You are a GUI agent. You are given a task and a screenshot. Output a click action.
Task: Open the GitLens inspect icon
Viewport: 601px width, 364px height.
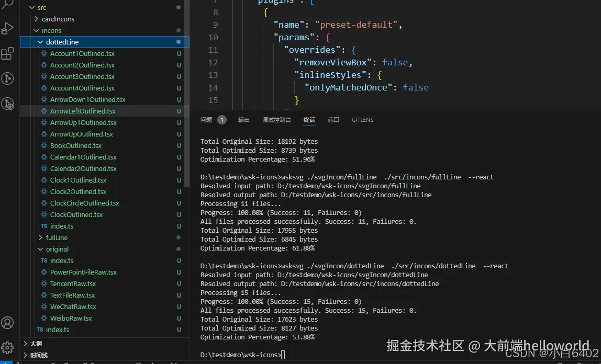pyautogui.click(x=7, y=104)
